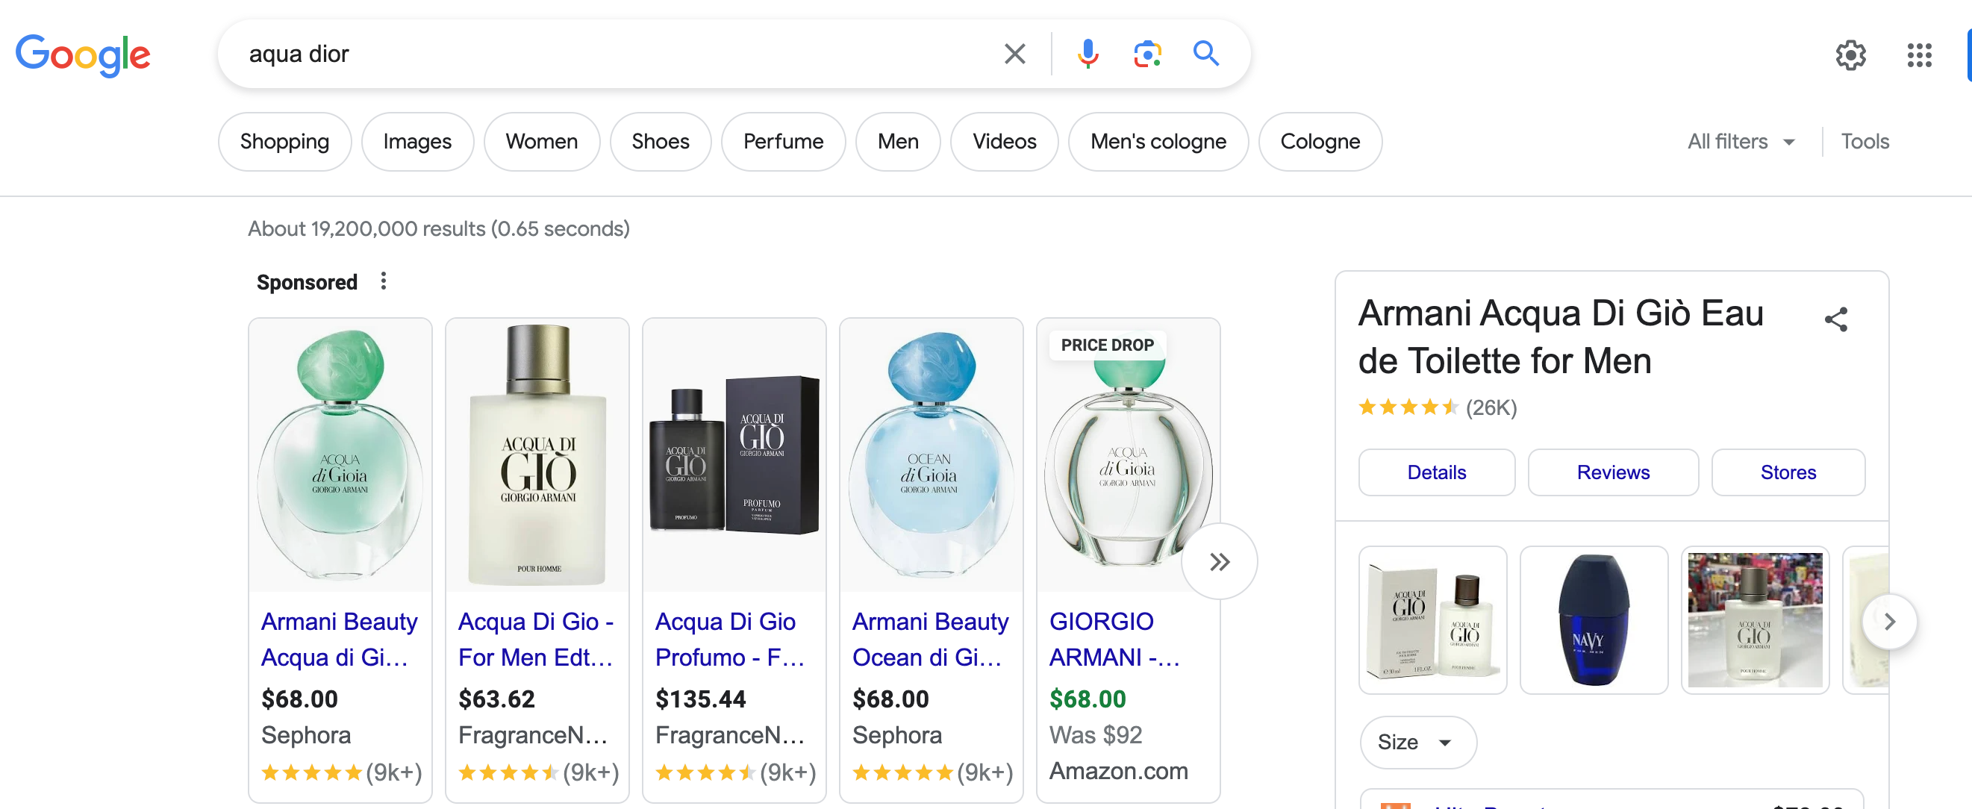Open the Google apps grid icon
This screenshot has height=809, width=1972.
[1919, 55]
